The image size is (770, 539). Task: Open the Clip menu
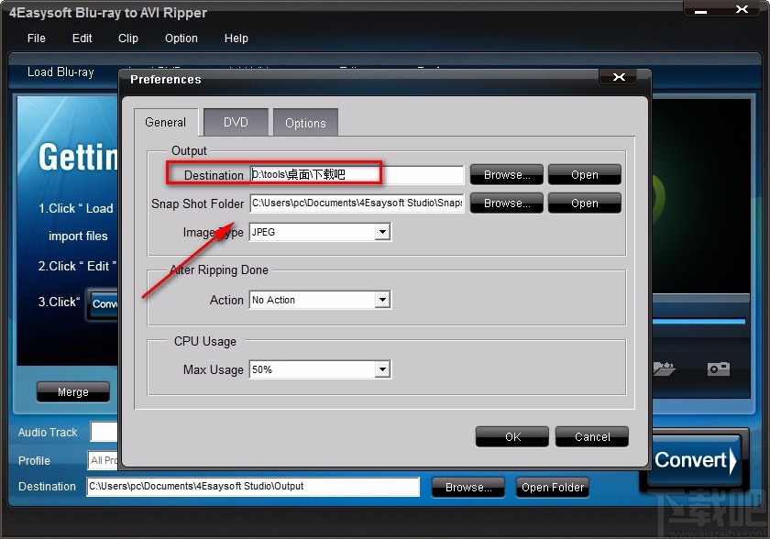point(128,38)
